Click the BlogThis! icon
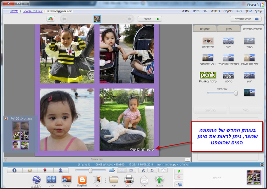 tap(82, 180)
